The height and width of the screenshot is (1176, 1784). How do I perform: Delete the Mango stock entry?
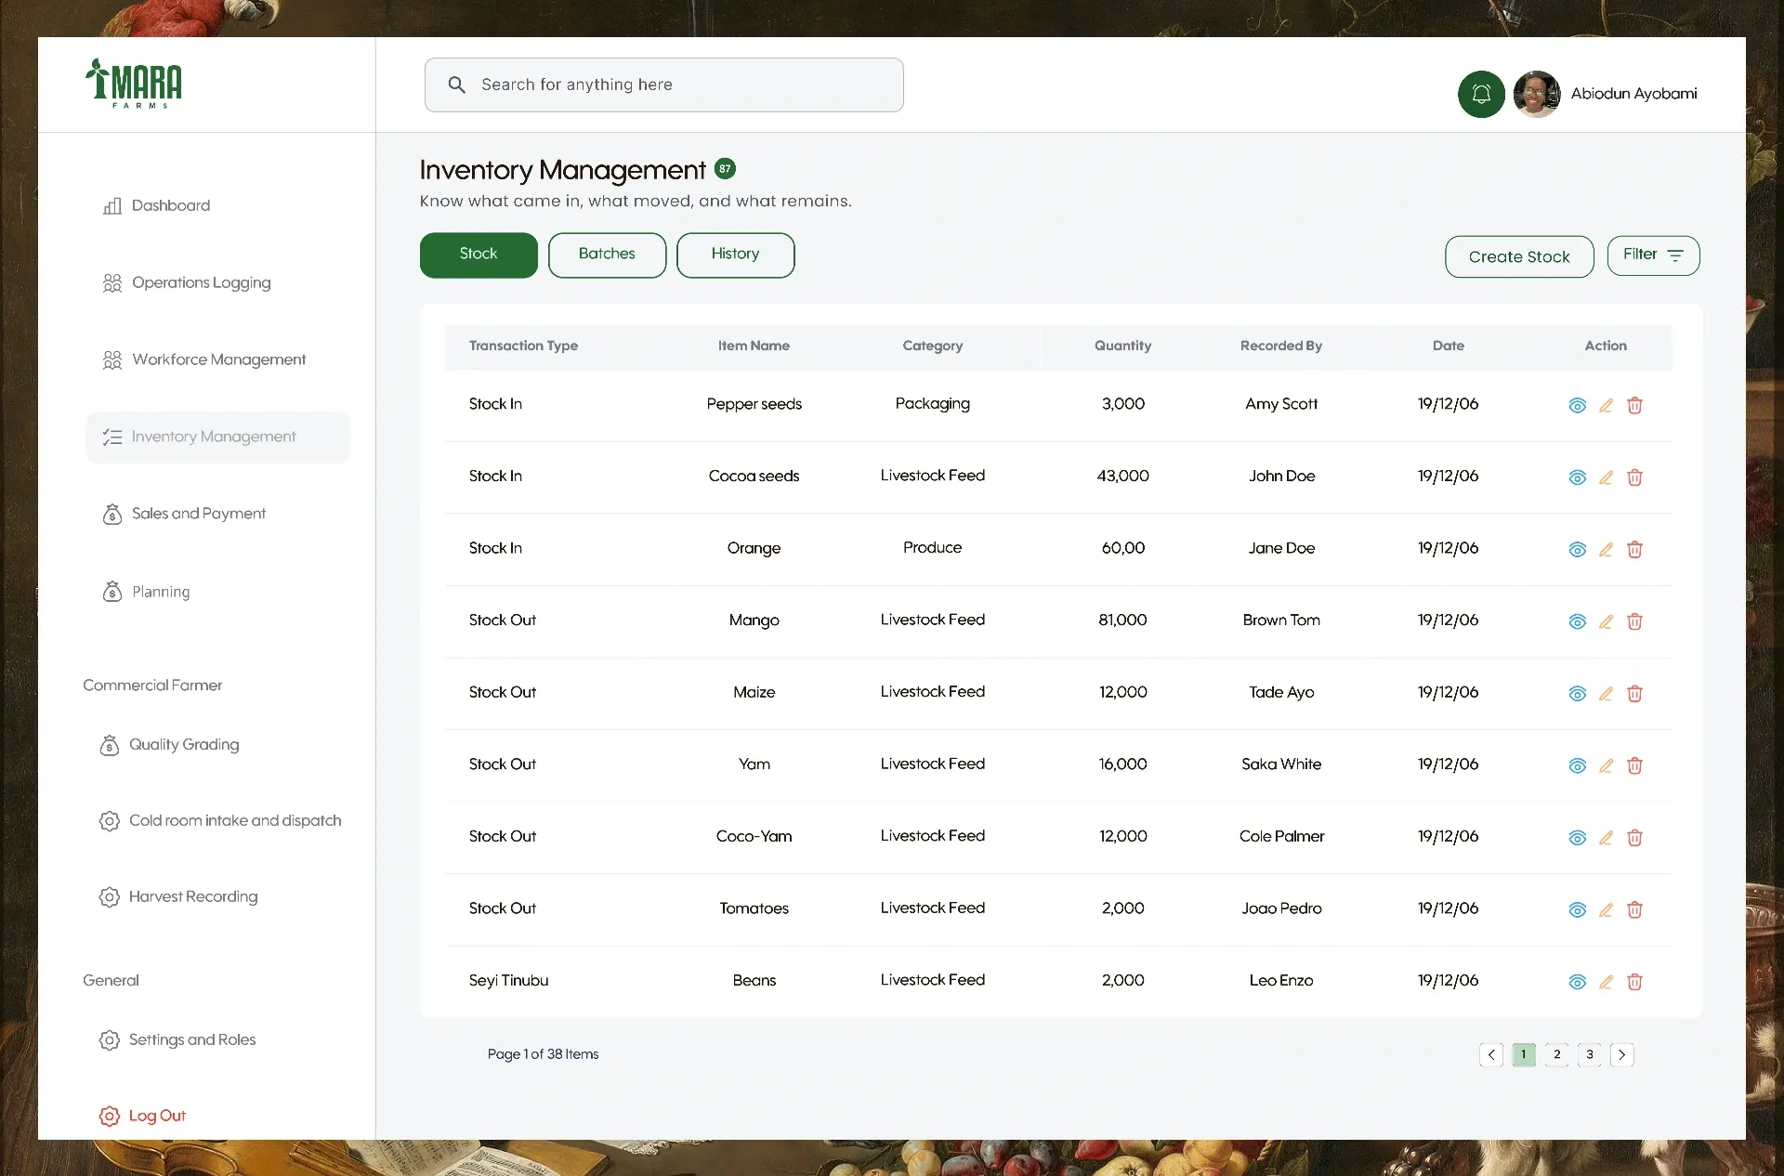coord(1634,621)
